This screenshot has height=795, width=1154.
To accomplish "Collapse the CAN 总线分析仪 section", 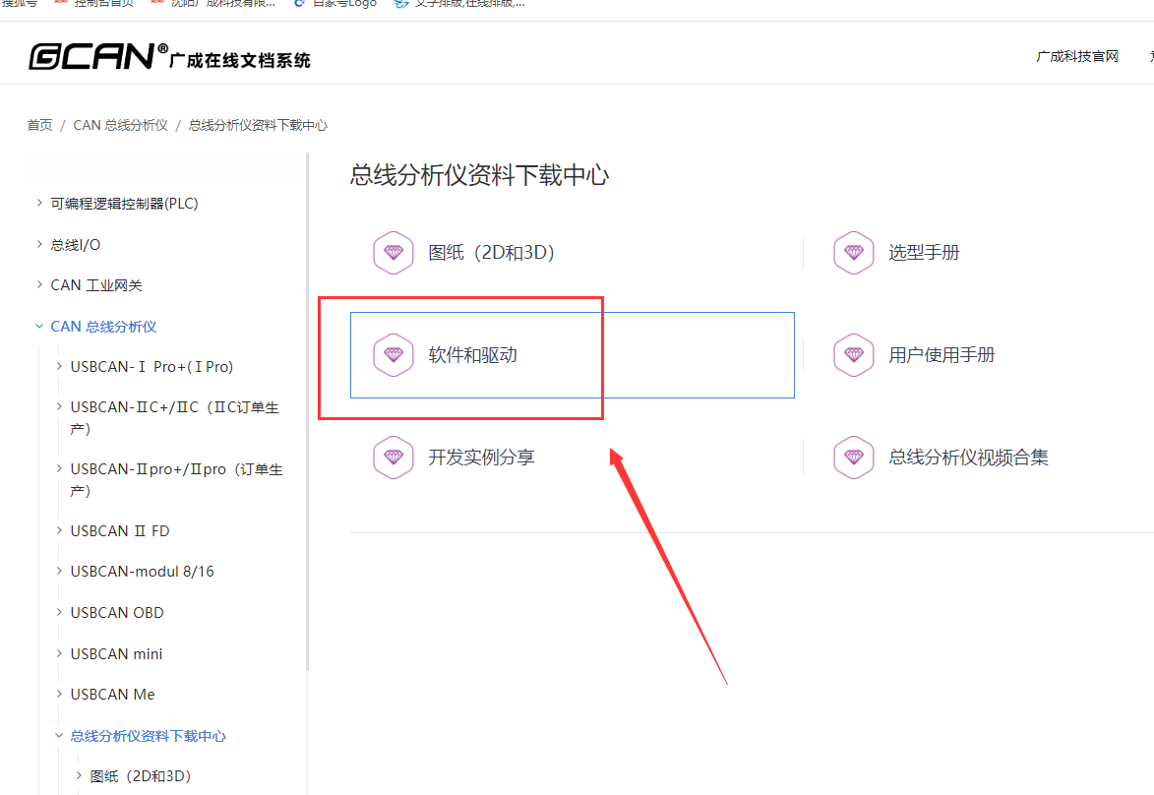I will pos(39,327).
